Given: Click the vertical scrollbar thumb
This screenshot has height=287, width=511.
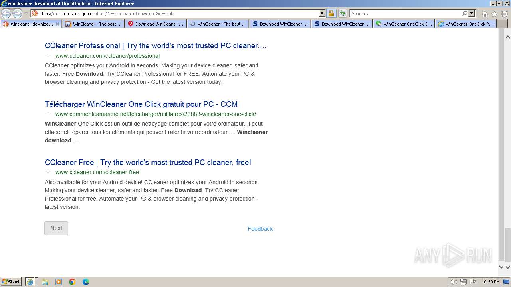Looking at the screenshot, I should (508, 245).
